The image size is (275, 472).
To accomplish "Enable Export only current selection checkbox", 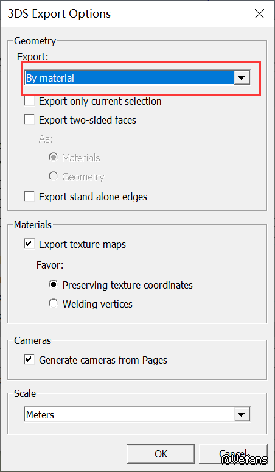I will tap(29, 101).
